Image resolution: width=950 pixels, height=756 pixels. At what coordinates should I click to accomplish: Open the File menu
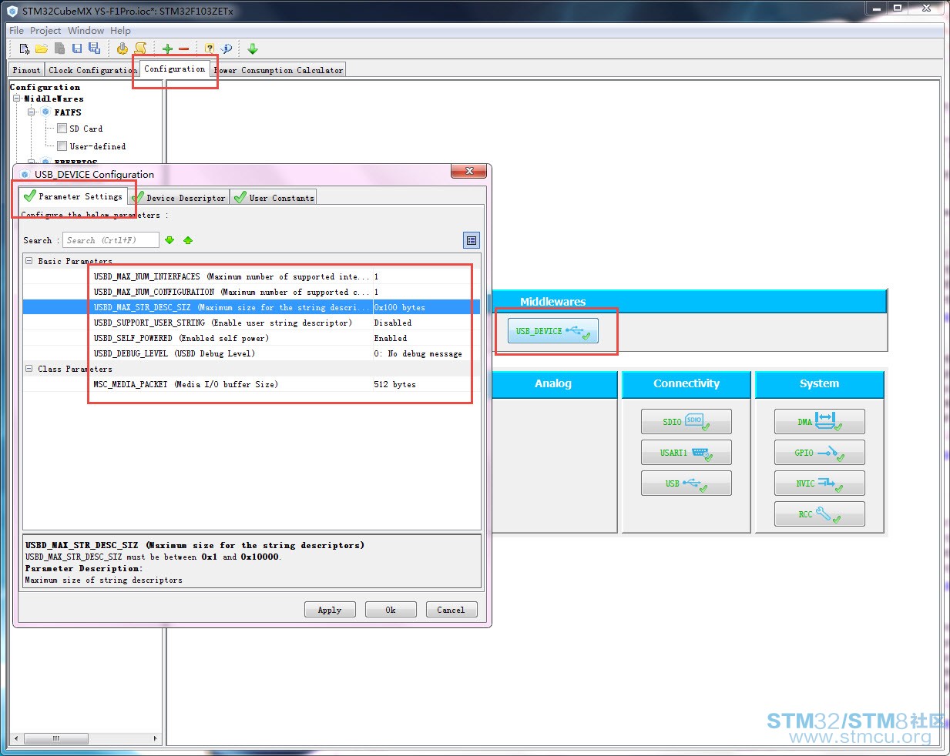[17, 31]
